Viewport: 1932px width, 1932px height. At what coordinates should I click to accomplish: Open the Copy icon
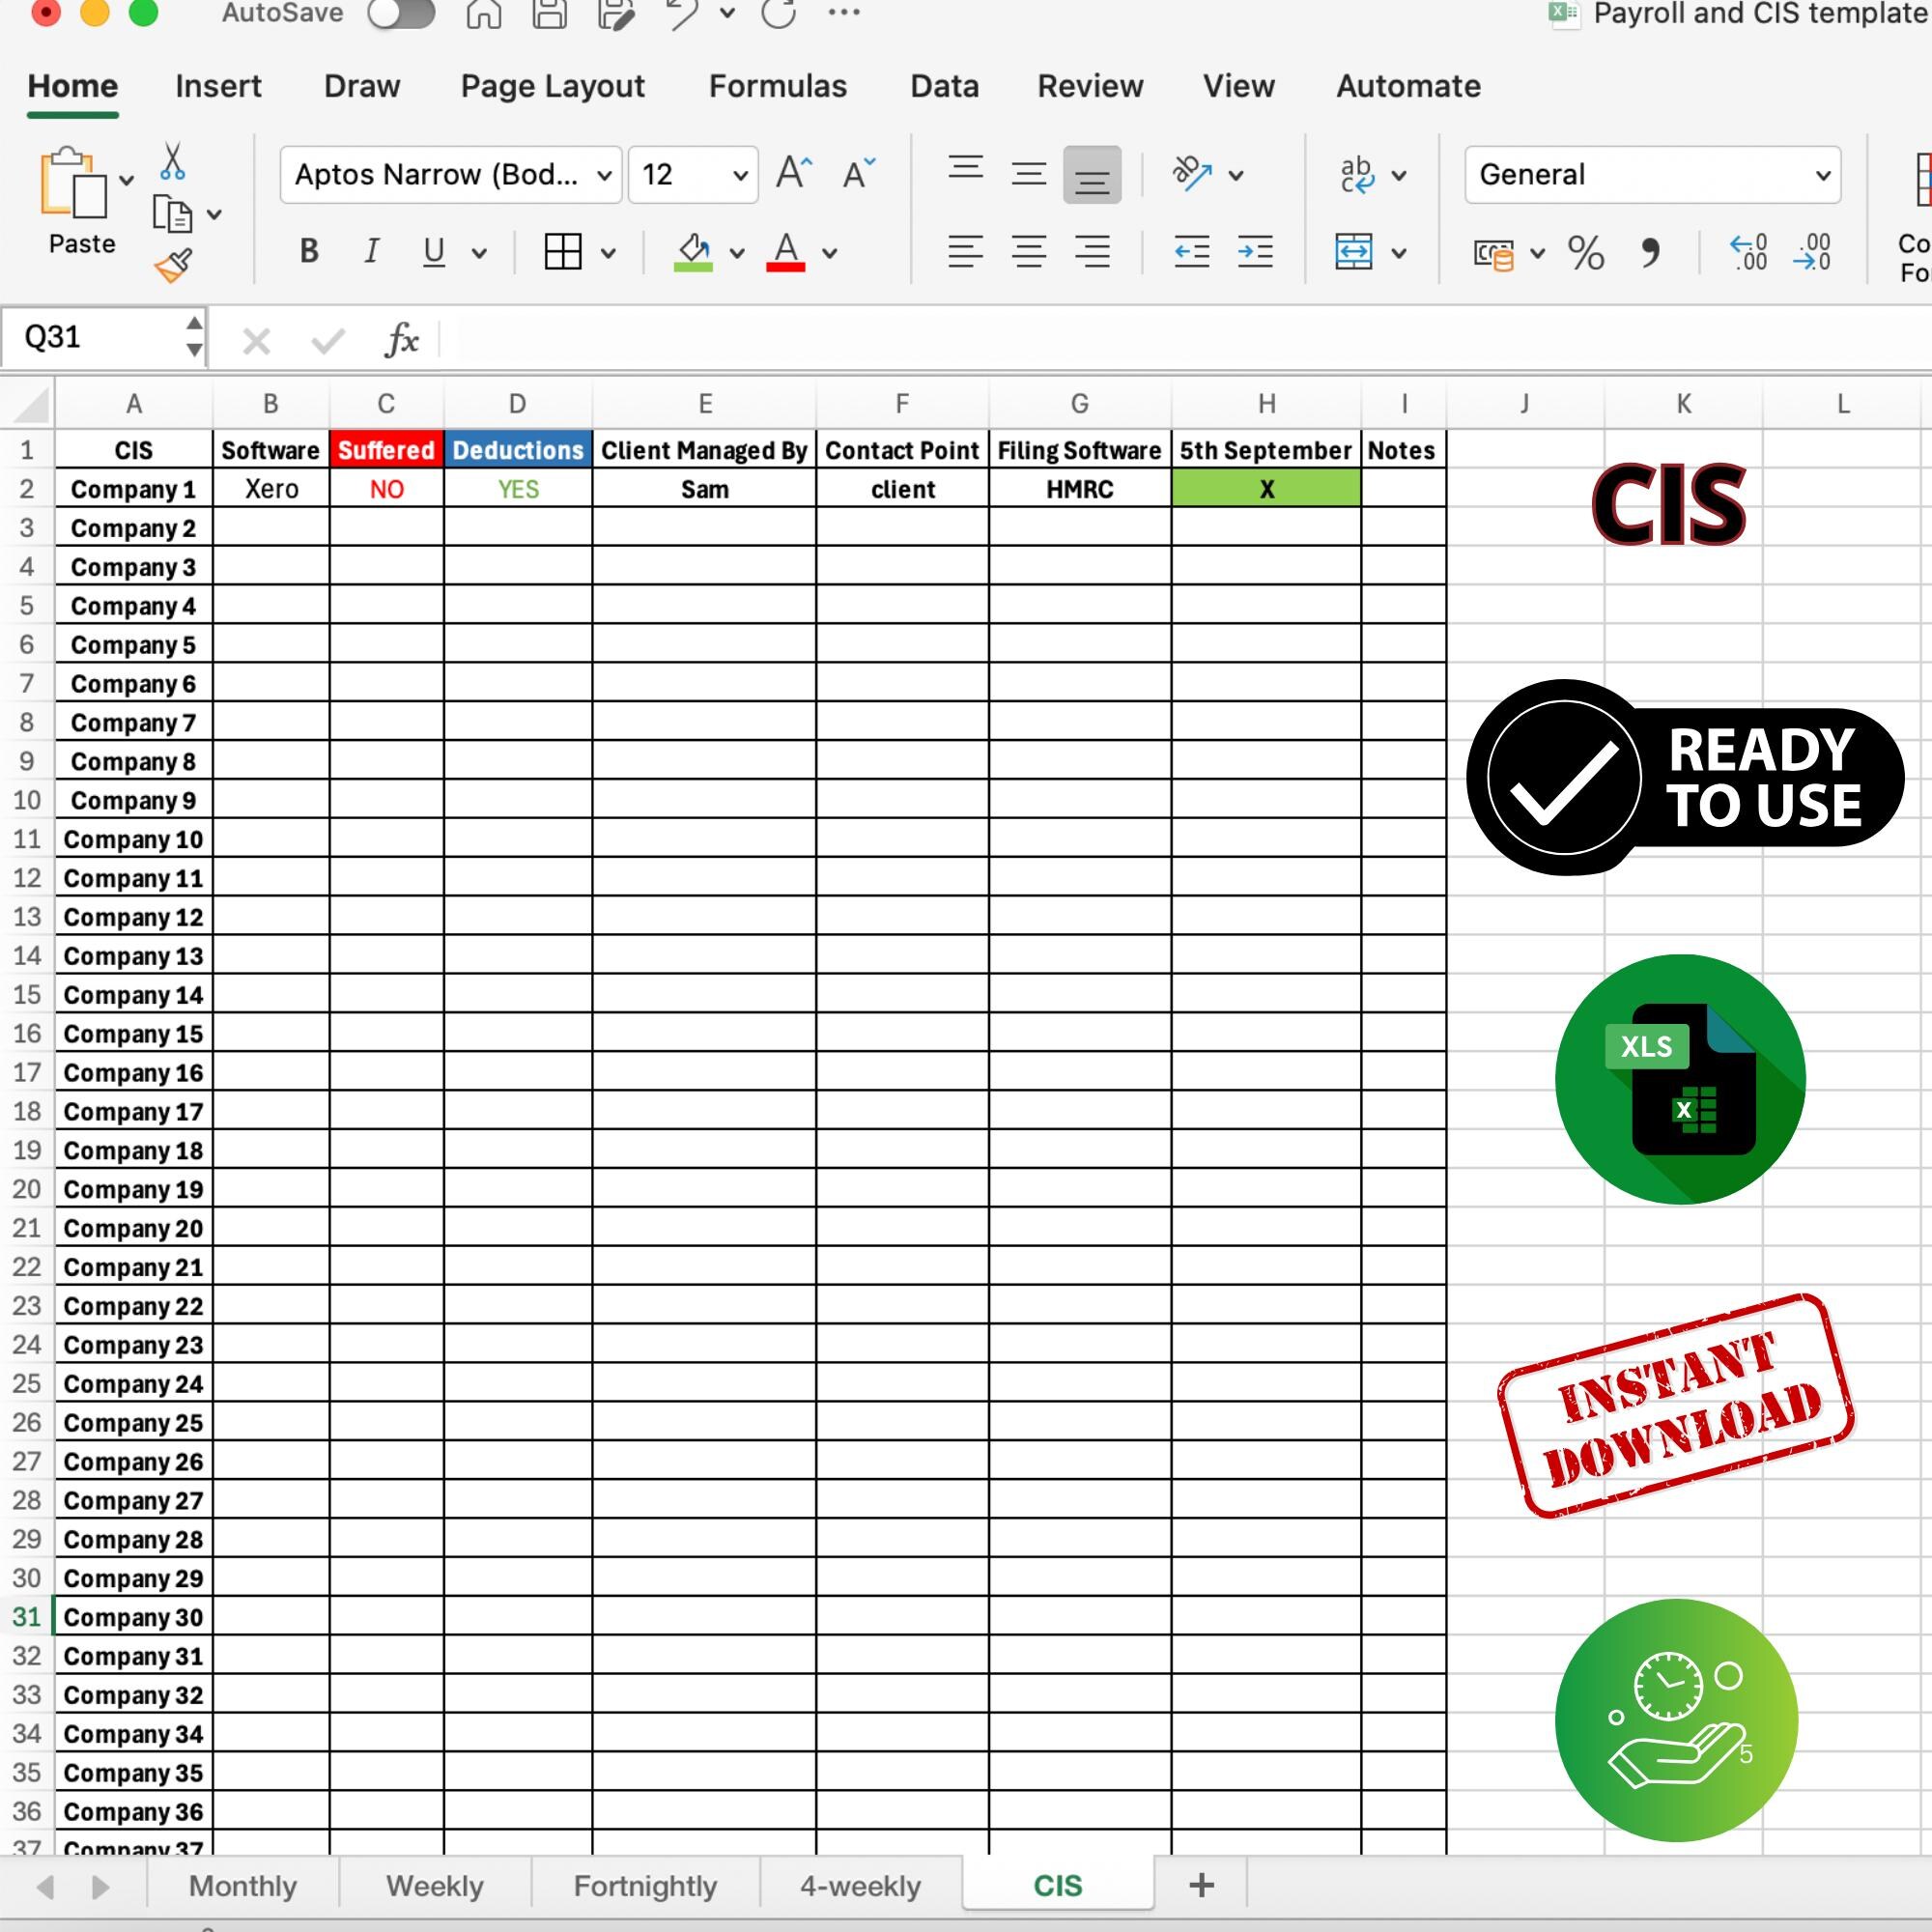[172, 214]
